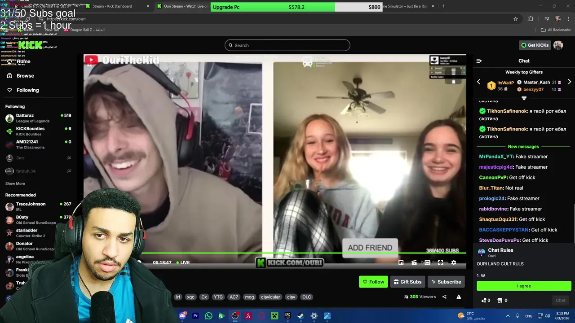This screenshot has width=575, height=323.
Task: Open AMD21241 channel in Following list
Action: (38, 144)
